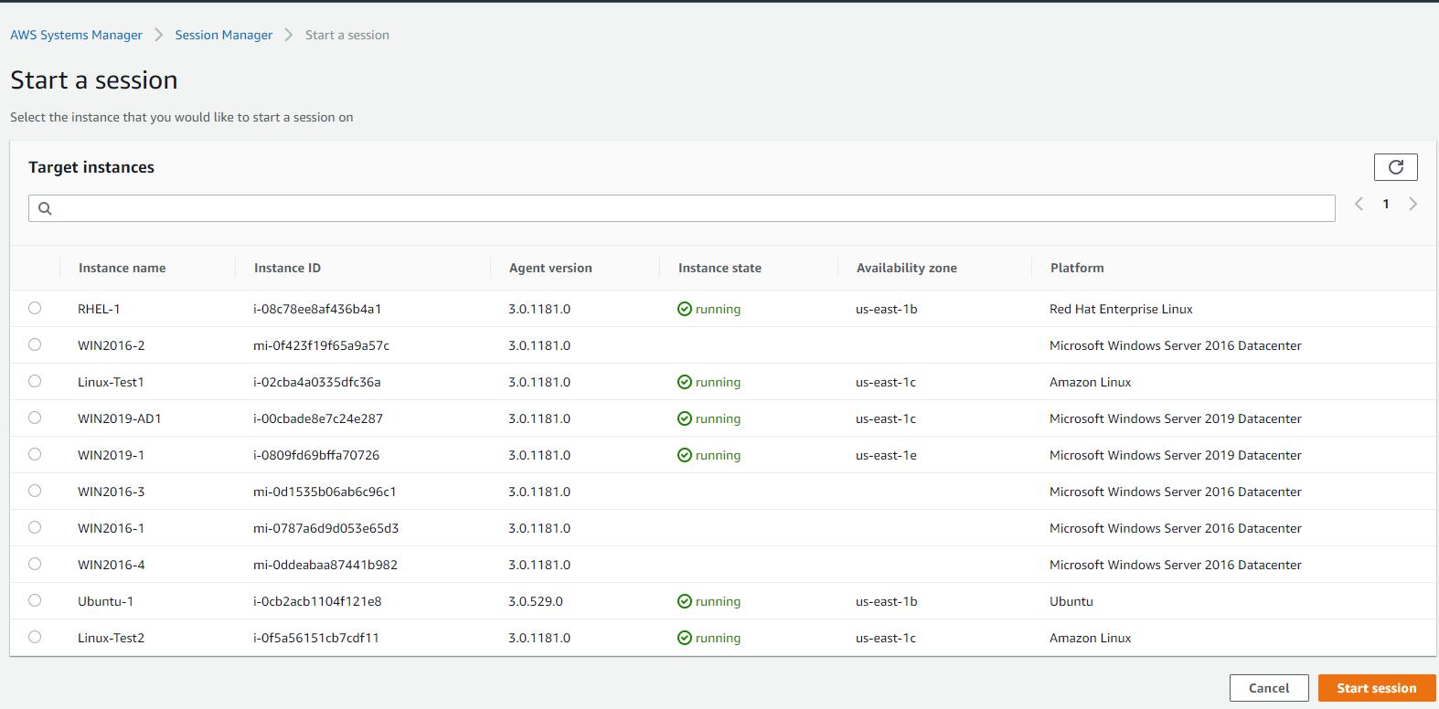Click the running status icon for Linux-Test2
Image resolution: width=1439 pixels, height=709 pixels.
pos(684,638)
